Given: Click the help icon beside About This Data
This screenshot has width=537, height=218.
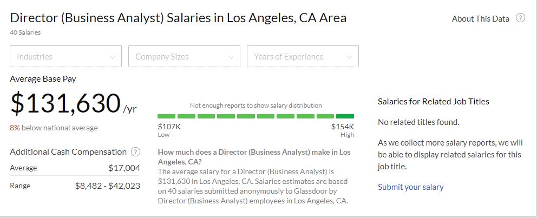Looking at the screenshot, I should pyautogui.click(x=520, y=18).
